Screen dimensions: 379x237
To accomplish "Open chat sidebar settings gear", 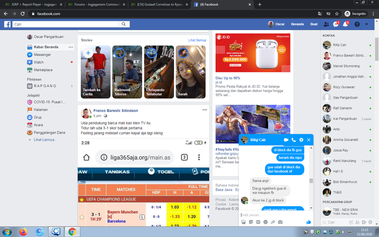I will [x=370, y=222].
